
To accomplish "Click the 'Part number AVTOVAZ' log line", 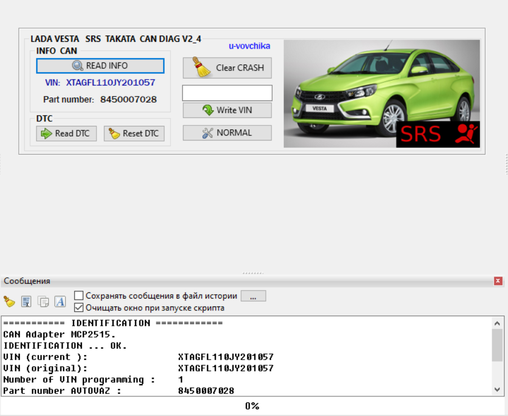I will pyautogui.click(x=119, y=391).
